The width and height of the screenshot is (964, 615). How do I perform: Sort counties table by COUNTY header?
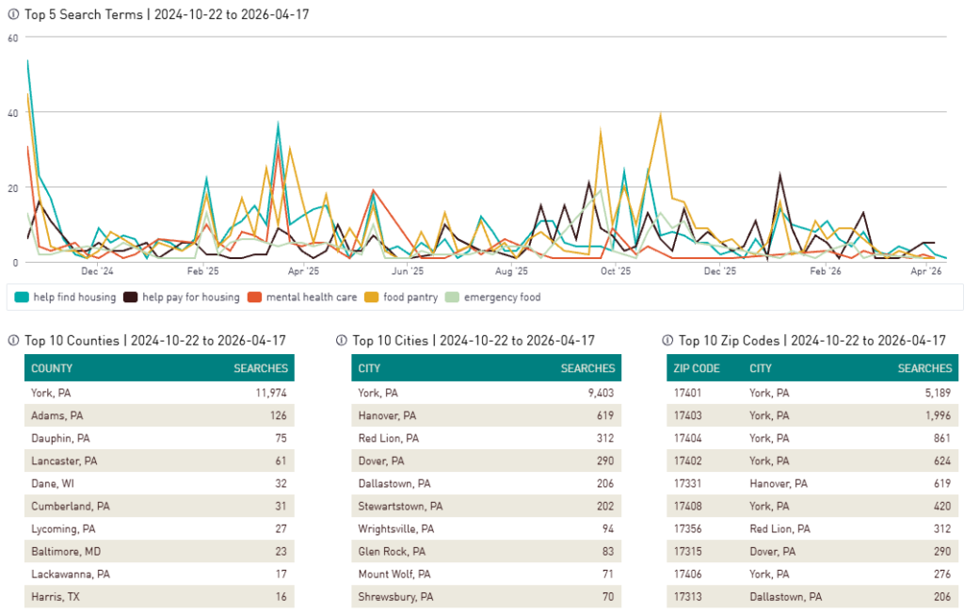click(52, 368)
